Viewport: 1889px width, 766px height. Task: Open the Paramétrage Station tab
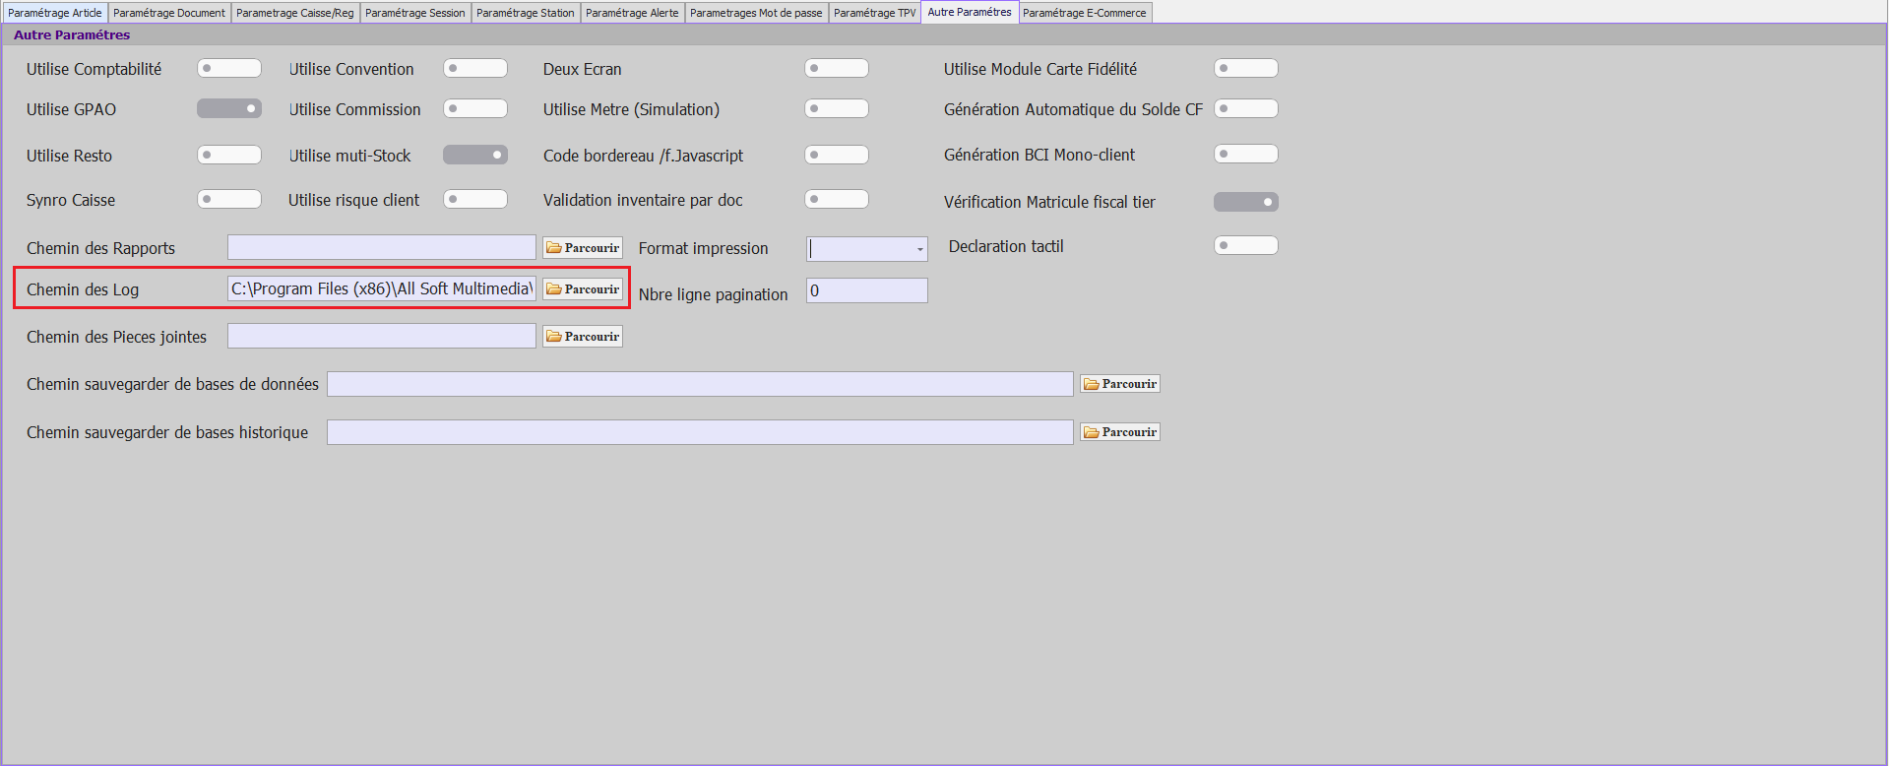pos(526,13)
